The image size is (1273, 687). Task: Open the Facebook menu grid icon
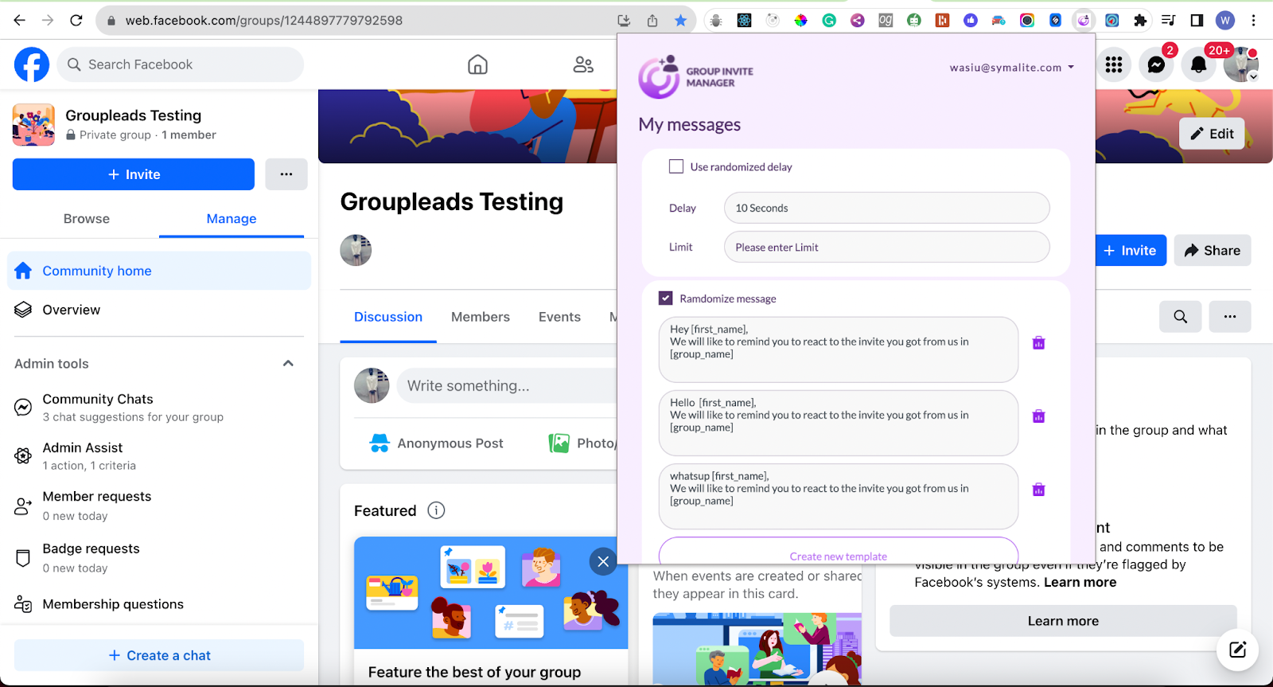tap(1114, 64)
